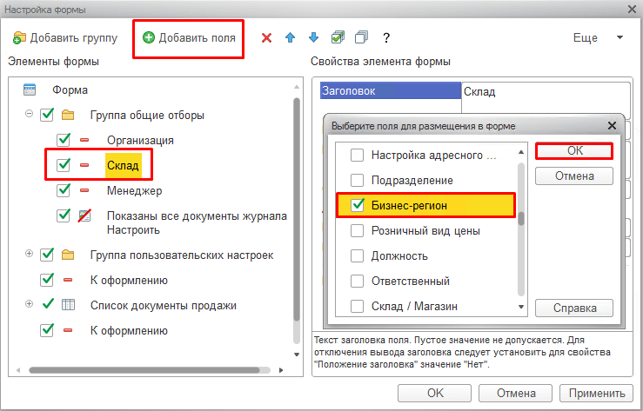
Task: Click form elements tree scroll-down arrow
Action: coord(297,355)
